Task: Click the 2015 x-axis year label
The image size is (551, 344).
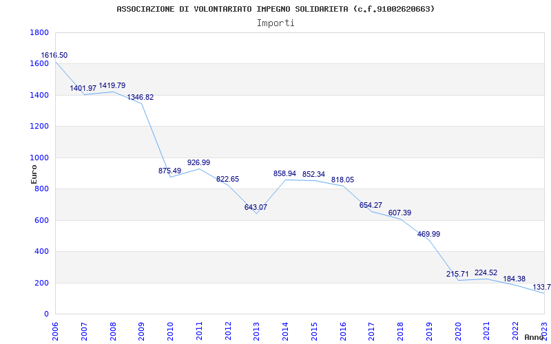Action: pyautogui.click(x=314, y=331)
